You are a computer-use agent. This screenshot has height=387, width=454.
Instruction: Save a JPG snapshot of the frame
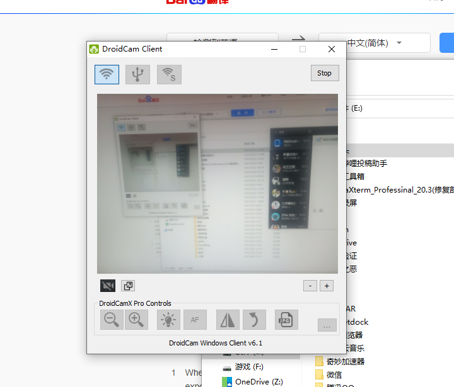286,320
